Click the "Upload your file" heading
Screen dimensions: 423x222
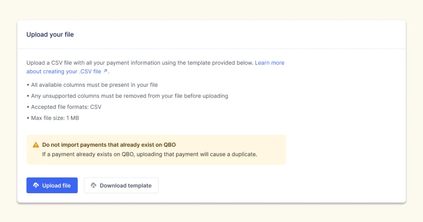[50, 35]
